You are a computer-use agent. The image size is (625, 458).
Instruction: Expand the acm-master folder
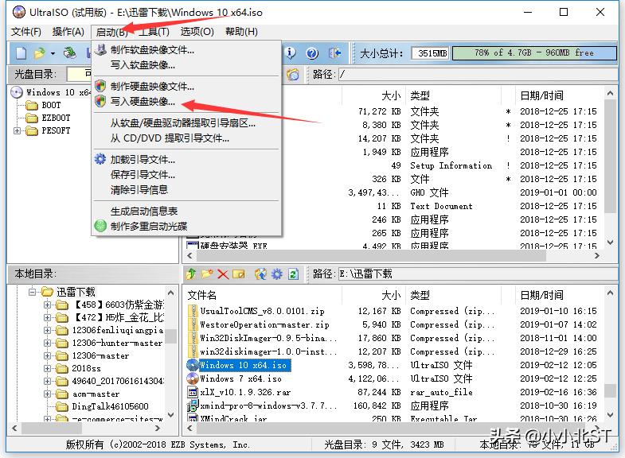(x=47, y=394)
